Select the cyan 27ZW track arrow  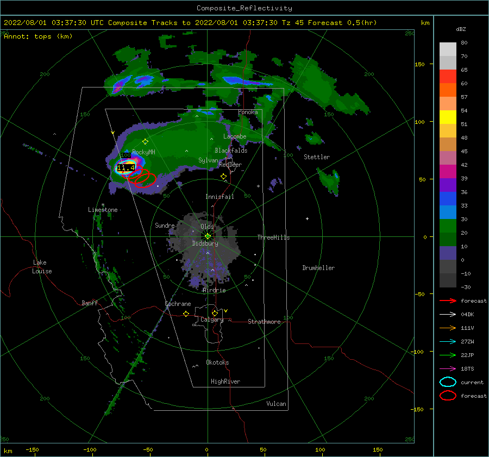pos(448,342)
